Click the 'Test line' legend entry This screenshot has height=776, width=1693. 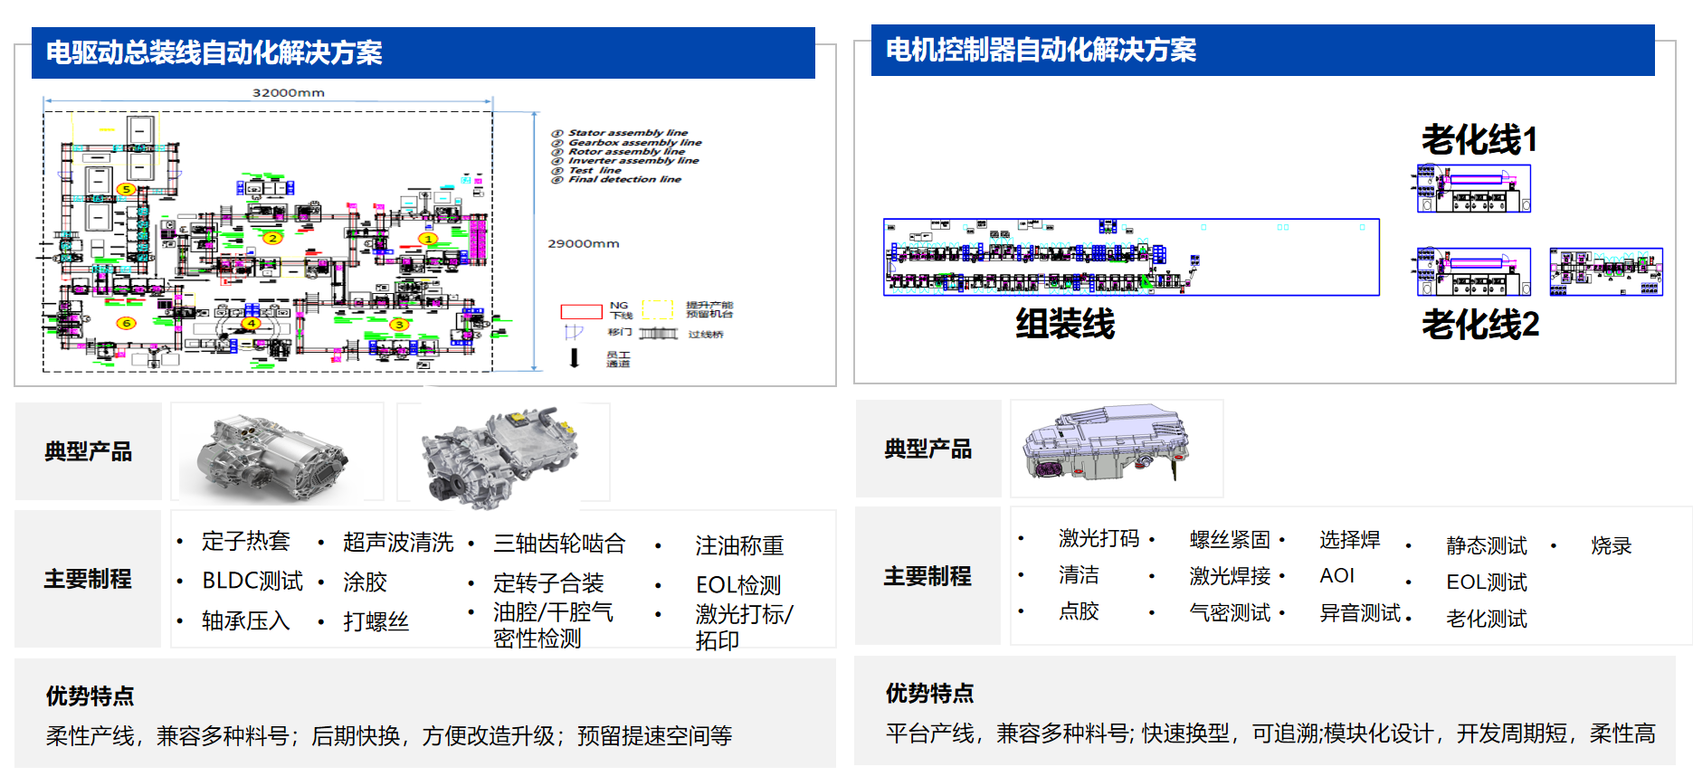(586, 170)
